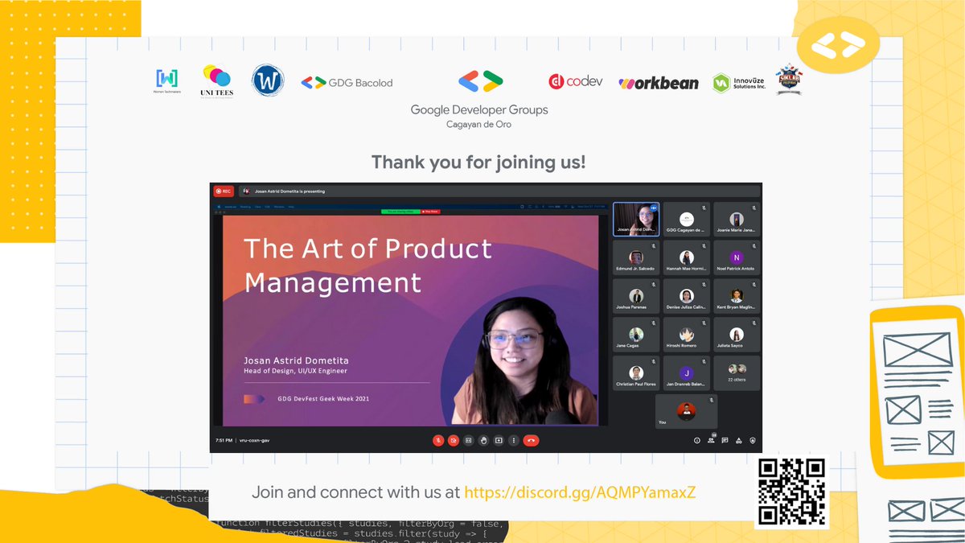This screenshot has height=543, width=965.
Task: Toggle captions button in Meet toolbar
Action: [469, 440]
